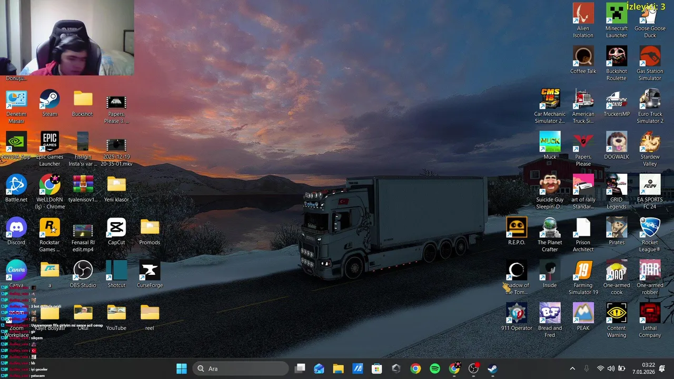Select the Rockstar Games launcher icon
674x379 pixels.
click(49, 235)
